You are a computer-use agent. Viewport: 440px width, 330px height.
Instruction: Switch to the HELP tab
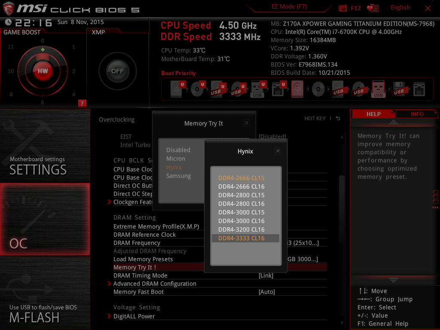tap(373, 114)
